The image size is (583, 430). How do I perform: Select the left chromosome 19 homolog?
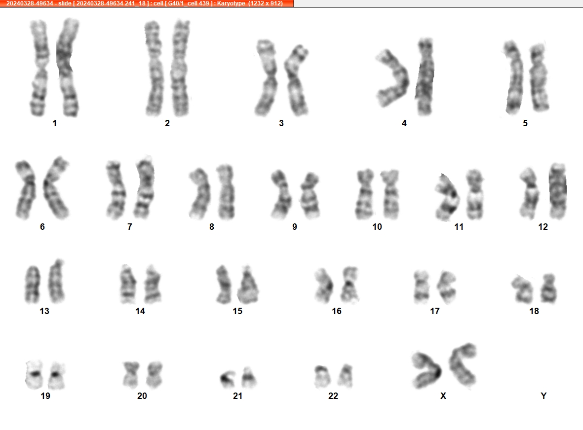point(34,374)
